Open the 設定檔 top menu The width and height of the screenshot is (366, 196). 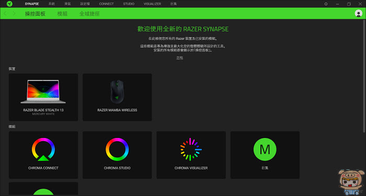coord(85,4)
